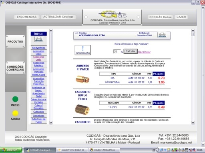The height and width of the screenshot is (153, 205).
Task: Switch to Windows Media Player in taskbar
Action: point(104,150)
